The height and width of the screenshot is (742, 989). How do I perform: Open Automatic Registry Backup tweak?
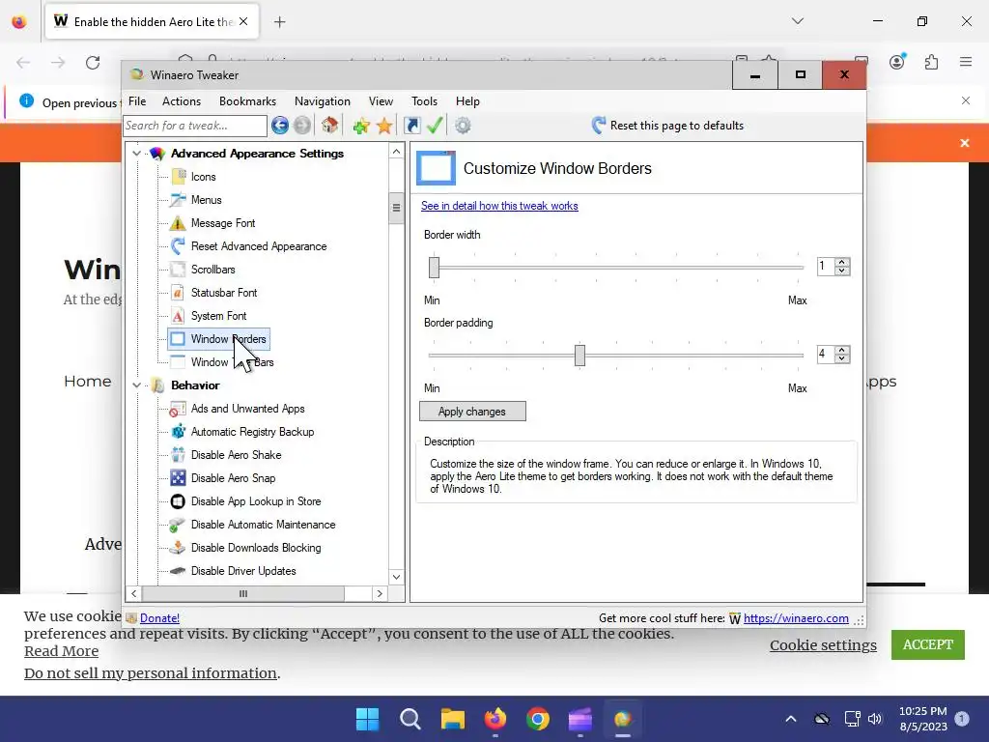(x=252, y=432)
